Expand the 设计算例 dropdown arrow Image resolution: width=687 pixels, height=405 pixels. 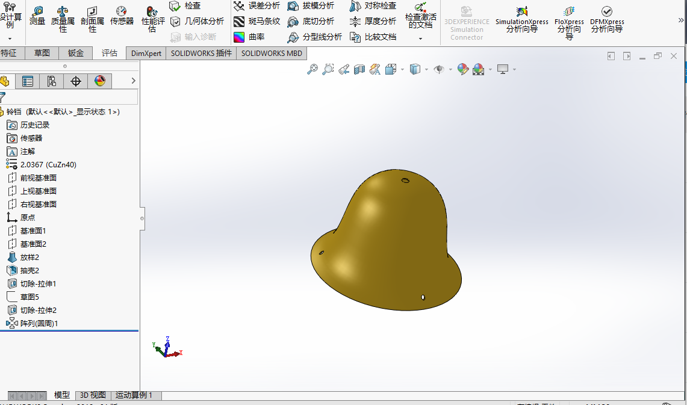pos(10,39)
